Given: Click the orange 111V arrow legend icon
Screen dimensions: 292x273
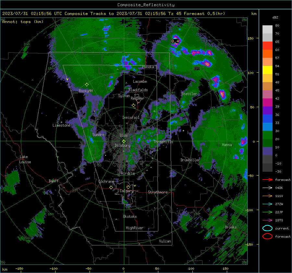Looking at the screenshot, I should [267, 196].
